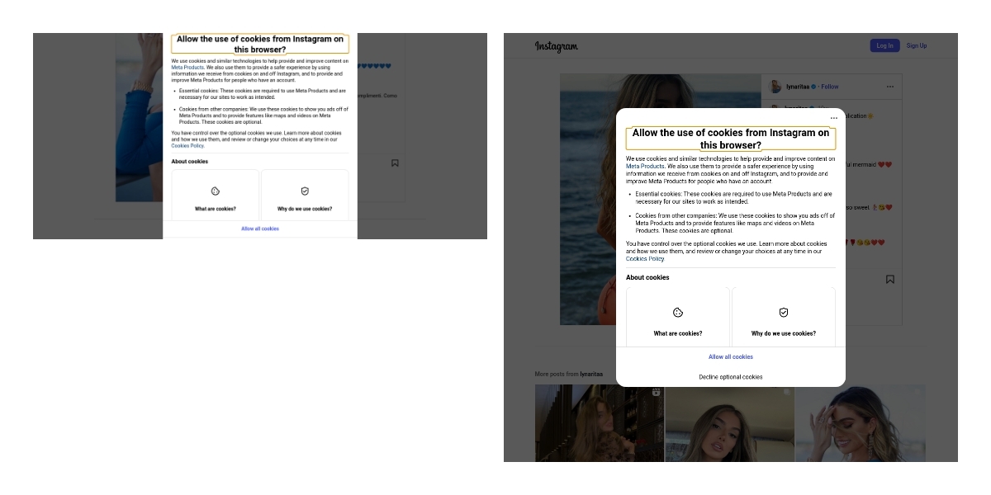Open Meta Products link in the left dialog
The image size is (991, 495).
click(187, 68)
